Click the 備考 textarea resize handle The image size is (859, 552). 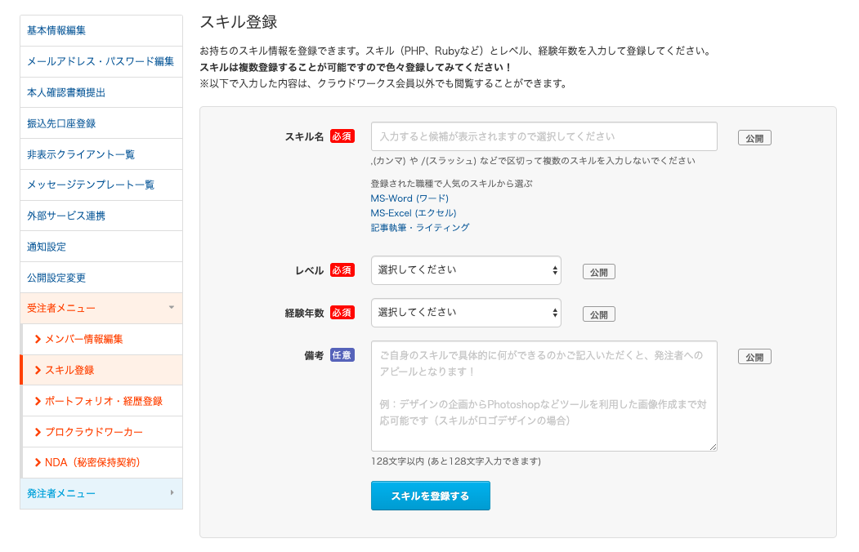coord(713,447)
